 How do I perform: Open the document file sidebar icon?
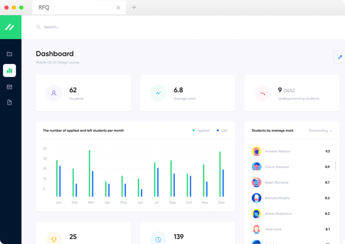[x=9, y=102]
